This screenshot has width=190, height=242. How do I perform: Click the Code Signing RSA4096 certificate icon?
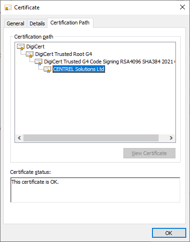38,62
